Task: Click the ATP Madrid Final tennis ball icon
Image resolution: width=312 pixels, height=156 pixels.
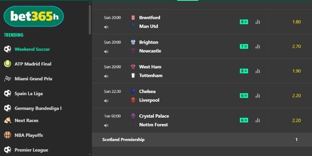Action: coord(7,64)
